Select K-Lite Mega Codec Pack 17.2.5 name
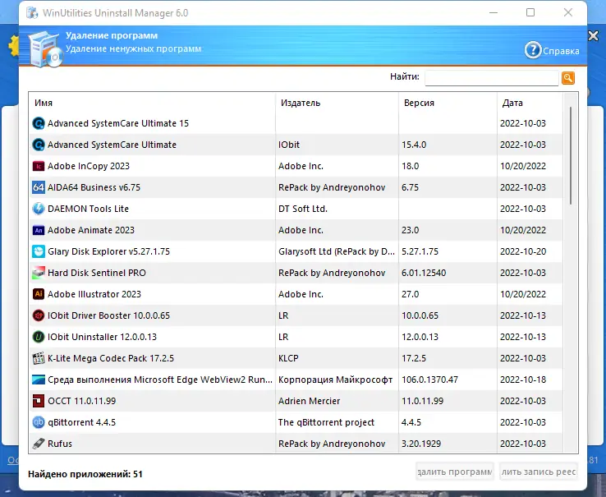Viewport: 606px width, 497px height. (111, 358)
